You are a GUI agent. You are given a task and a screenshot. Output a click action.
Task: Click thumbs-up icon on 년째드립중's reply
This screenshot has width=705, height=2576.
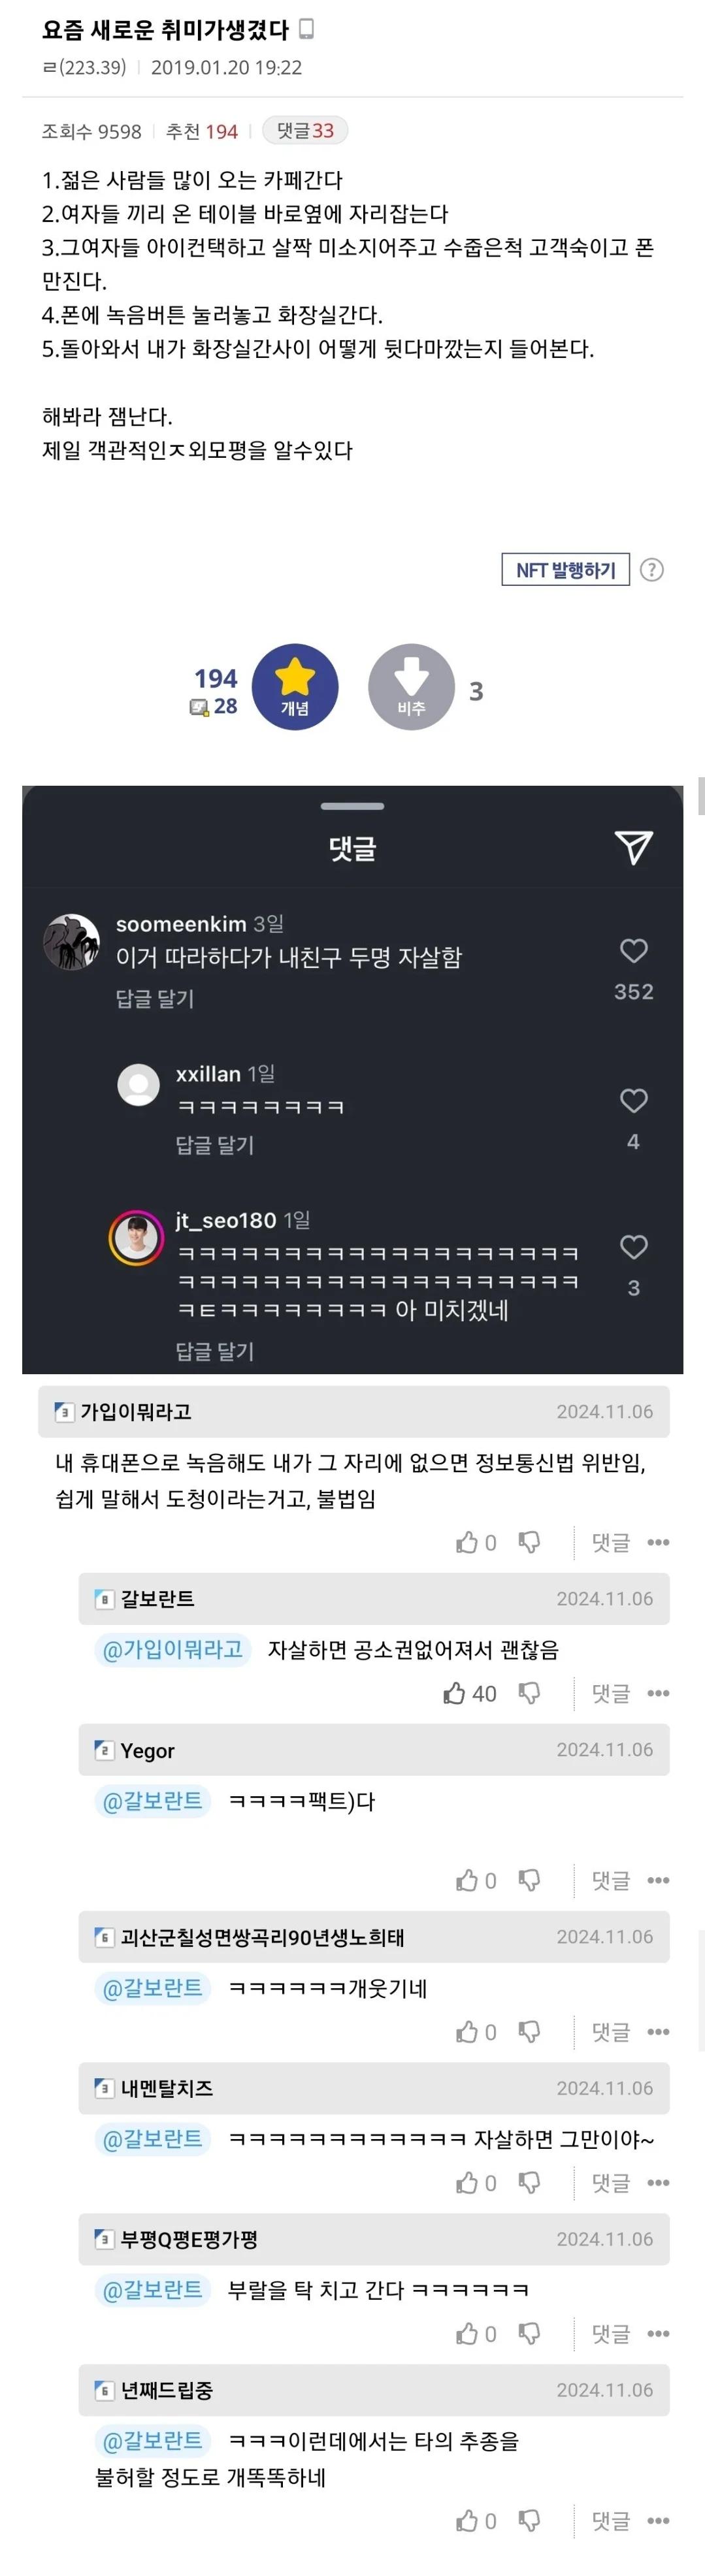467,2521
